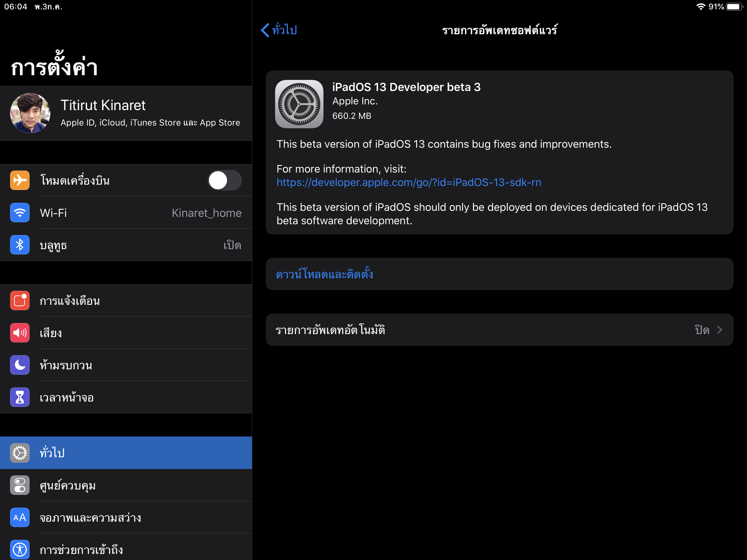This screenshot has width=747, height=560.
Task: Click the ทั่วไป gear icon in sidebar
Action: [19, 453]
